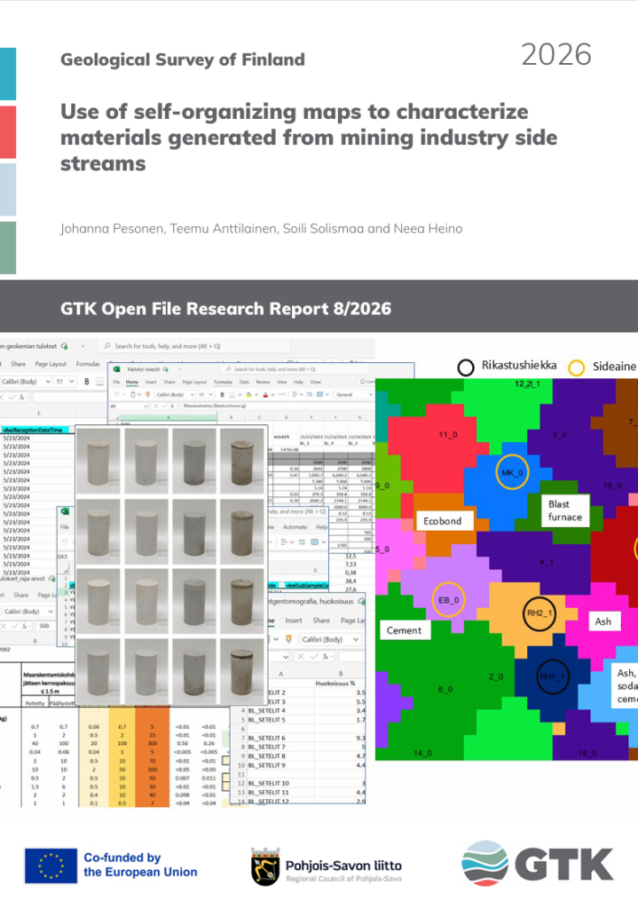Select the yellow-circled MK_0 node
Image resolution: width=638 pixels, height=909 pixels.
[x=512, y=472]
